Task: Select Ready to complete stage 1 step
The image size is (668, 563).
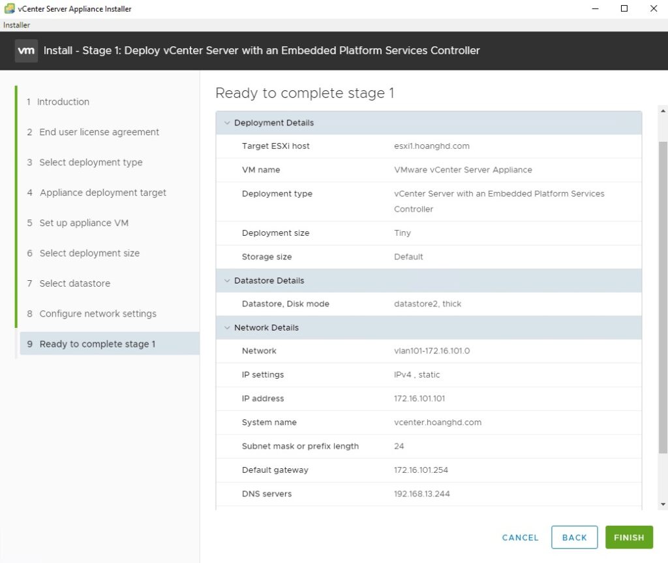Action: 110,344
